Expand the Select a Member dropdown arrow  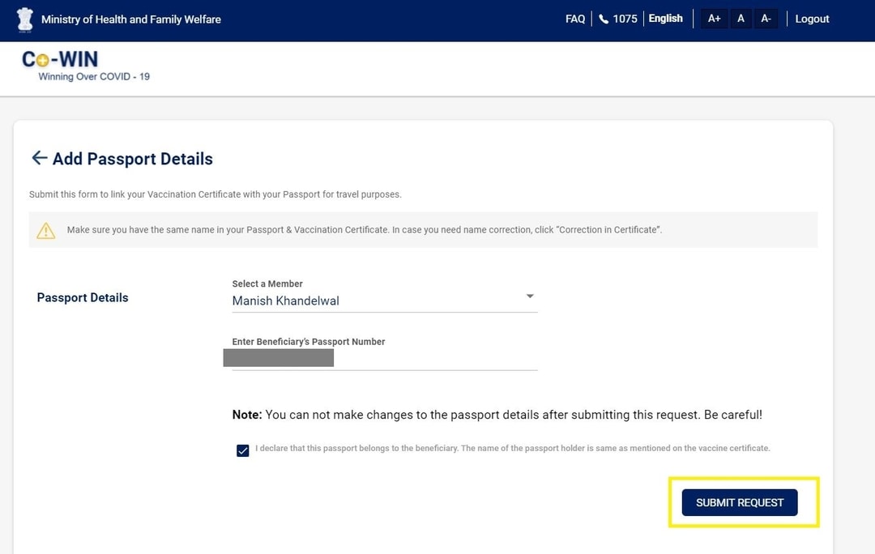(530, 296)
